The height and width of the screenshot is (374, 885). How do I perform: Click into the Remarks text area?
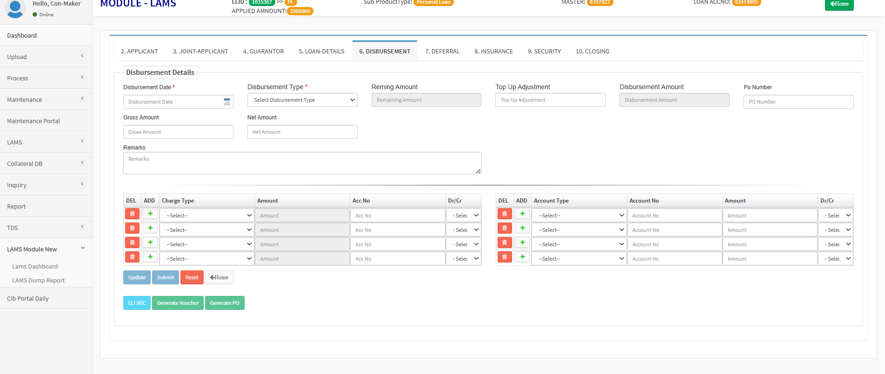(302, 163)
